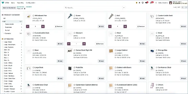Check the Gender: Men filter
This screenshot has height=94, width=188.
3,86
